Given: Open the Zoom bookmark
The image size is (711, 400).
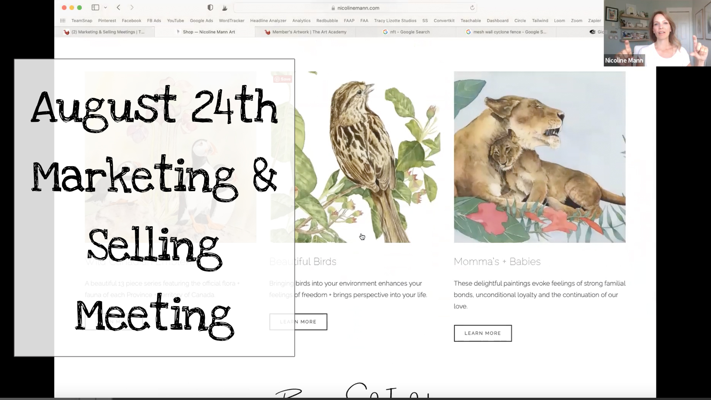Looking at the screenshot, I should tap(577, 21).
